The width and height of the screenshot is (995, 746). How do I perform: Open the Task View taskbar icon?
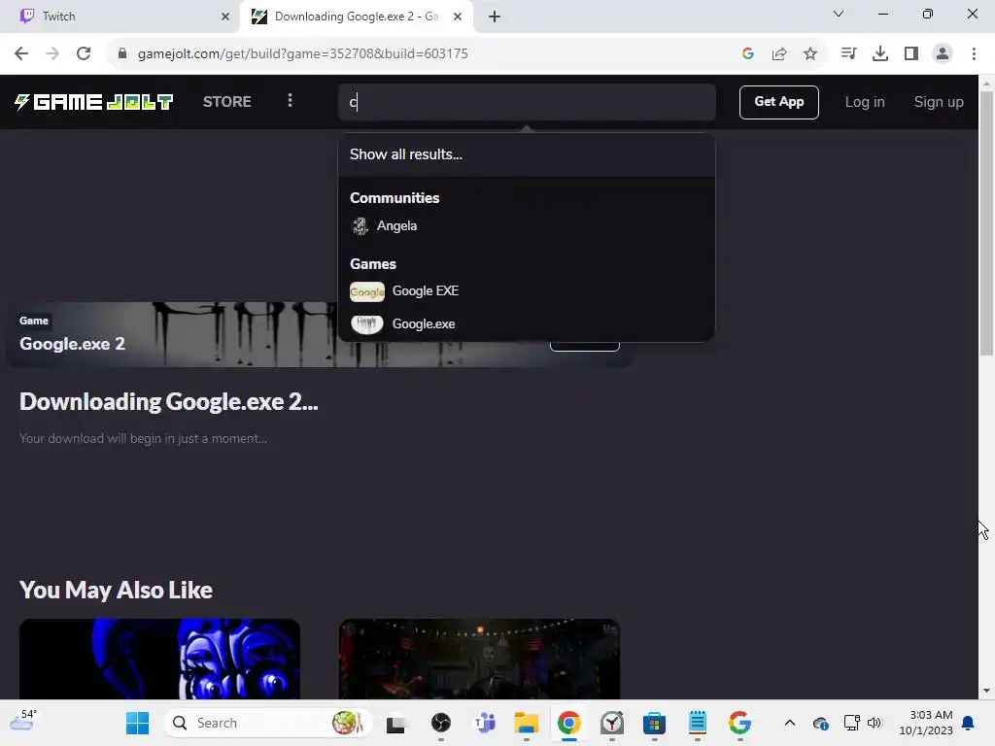point(396,723)
